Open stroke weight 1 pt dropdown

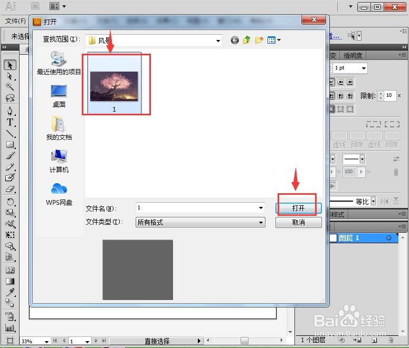point(364,68)
